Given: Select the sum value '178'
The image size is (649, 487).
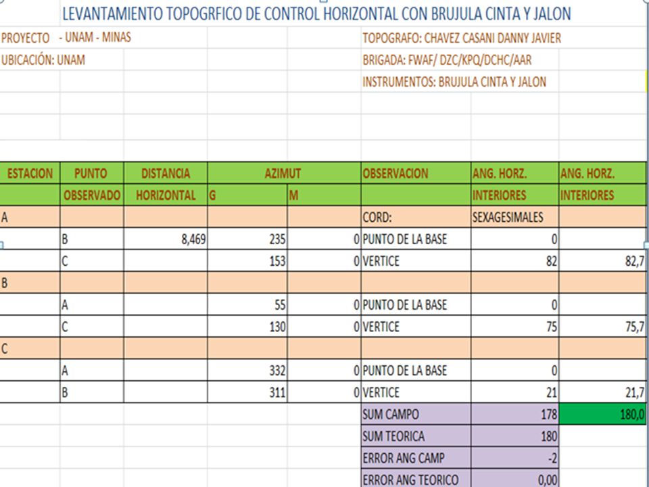Looking at the screenshot, I should coord(515,414).
